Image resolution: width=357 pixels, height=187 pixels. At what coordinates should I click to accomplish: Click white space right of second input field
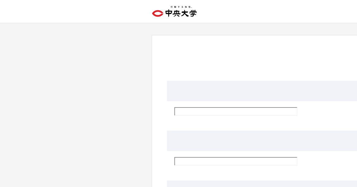327,161
